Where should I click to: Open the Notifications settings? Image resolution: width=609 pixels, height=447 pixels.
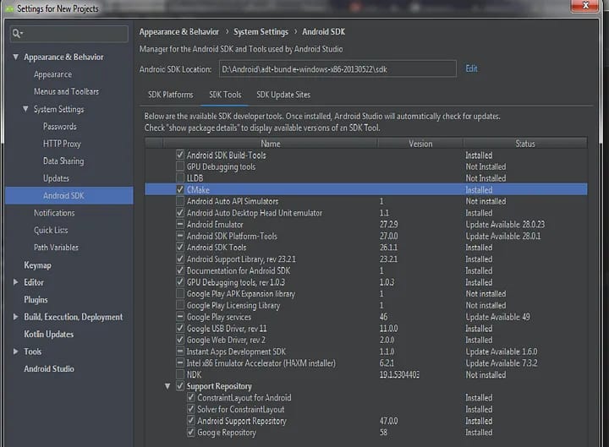click(54, 213)
